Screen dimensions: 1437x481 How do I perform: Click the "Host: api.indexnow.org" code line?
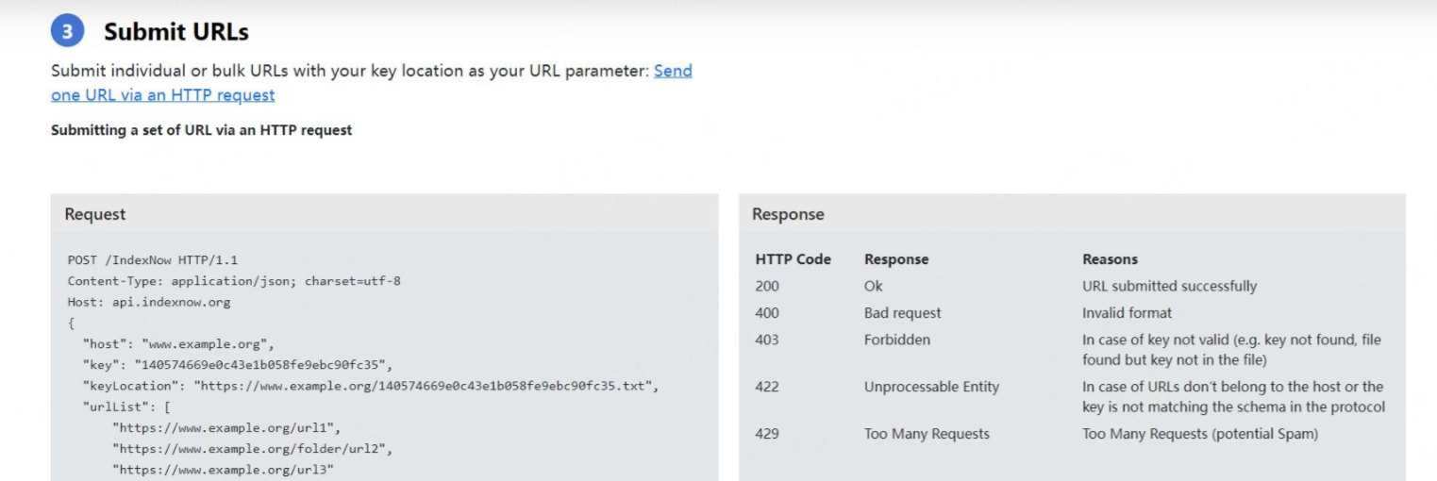(149, 302)
